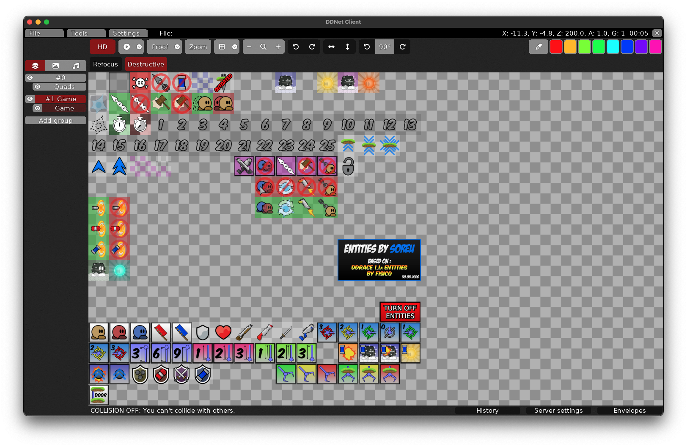Flip selection horizontally with the arrows icon
This screenshot has width=687, height=447.
[x=331, y=47]
